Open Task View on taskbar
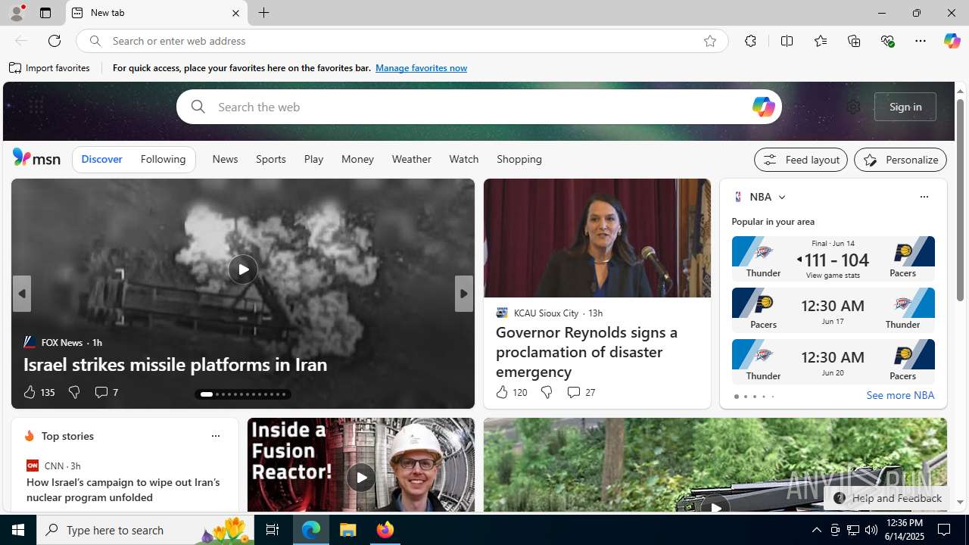The height and width of the screenshot is (545, 969). click(x=272, y=530)
